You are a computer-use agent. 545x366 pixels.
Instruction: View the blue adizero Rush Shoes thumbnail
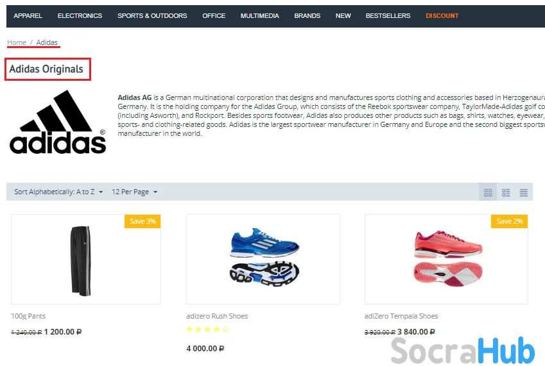[x=263, y=259]
